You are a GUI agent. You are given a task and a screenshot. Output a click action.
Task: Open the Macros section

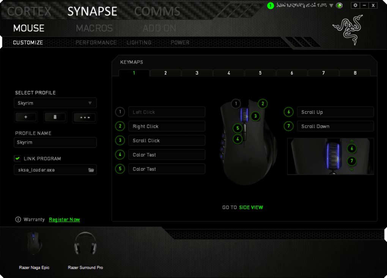(94, 28)
